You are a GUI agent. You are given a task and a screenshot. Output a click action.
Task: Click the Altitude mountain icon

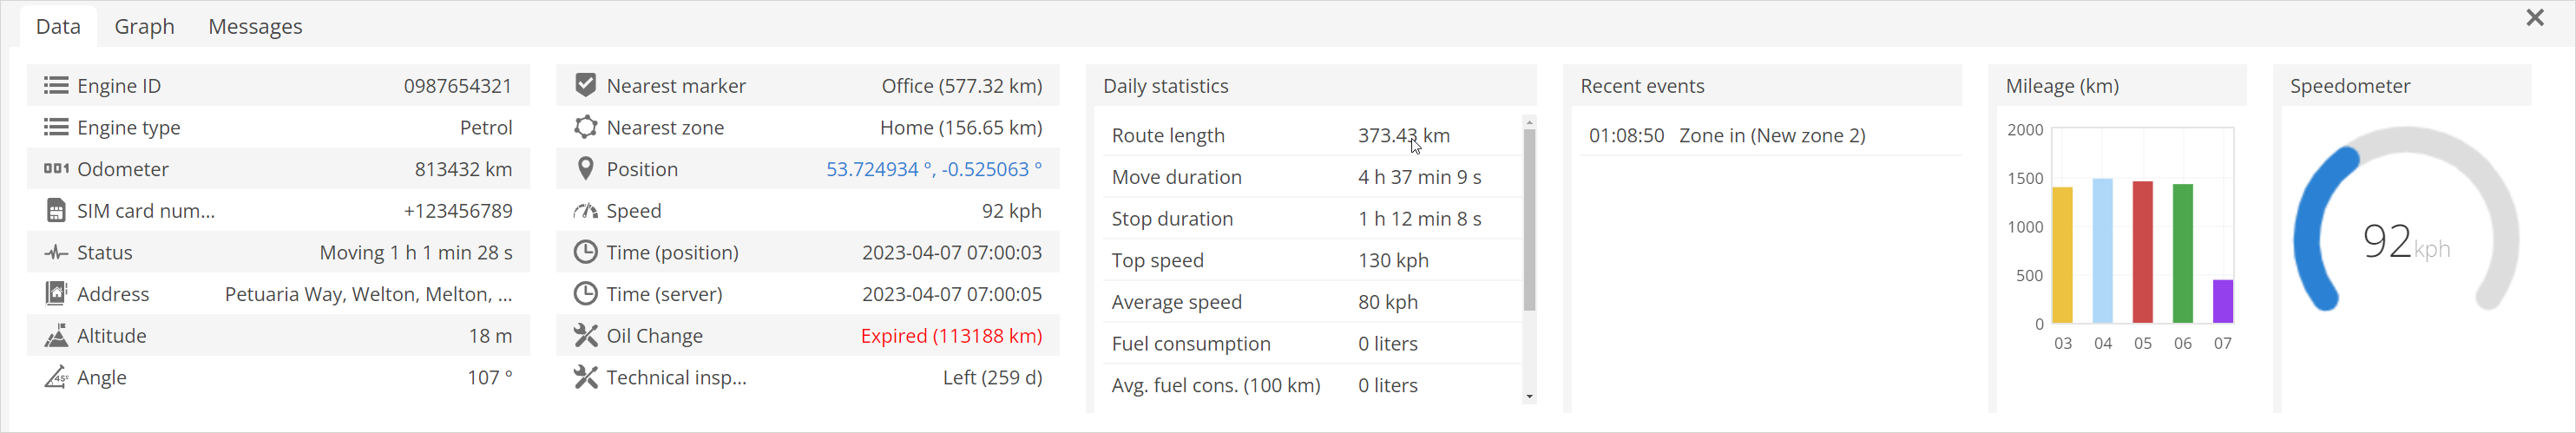tap(56, 336)
